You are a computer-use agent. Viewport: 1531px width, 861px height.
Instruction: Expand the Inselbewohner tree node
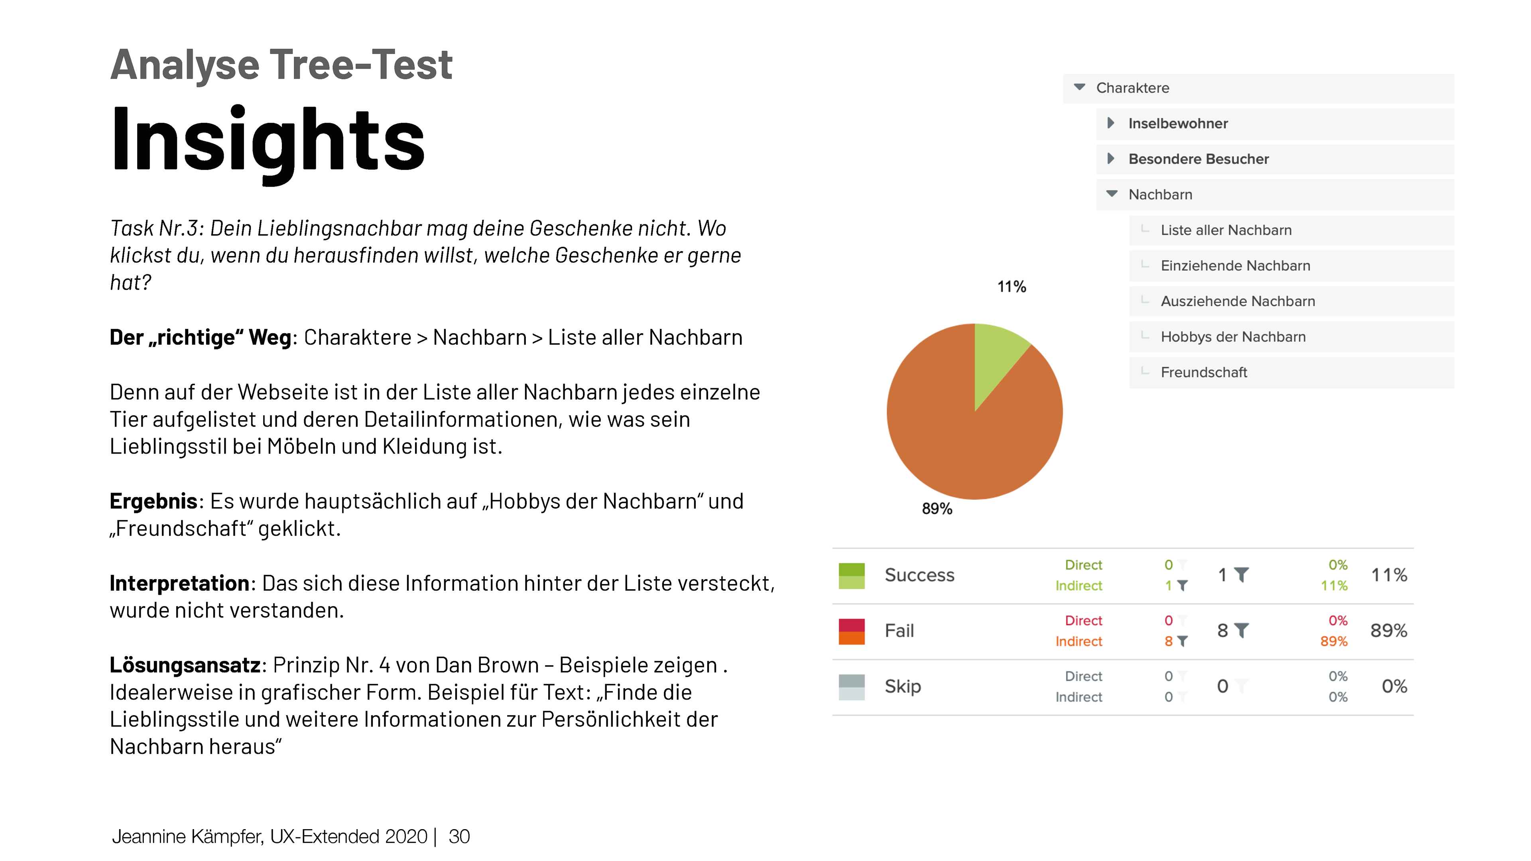[x=1110, y=123]
